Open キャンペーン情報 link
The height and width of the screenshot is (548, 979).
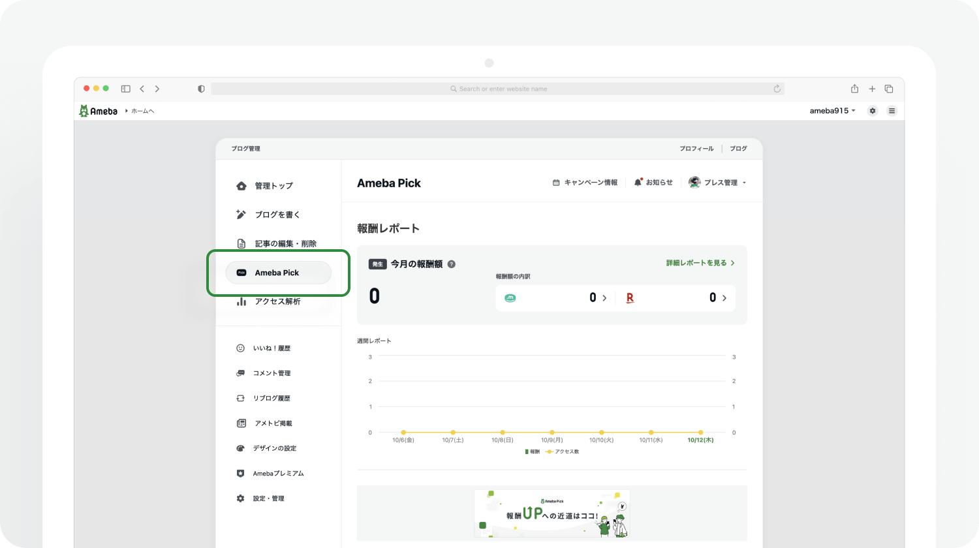585,183
